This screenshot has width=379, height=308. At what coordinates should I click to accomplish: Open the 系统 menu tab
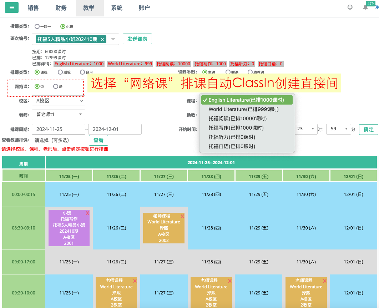117,8
